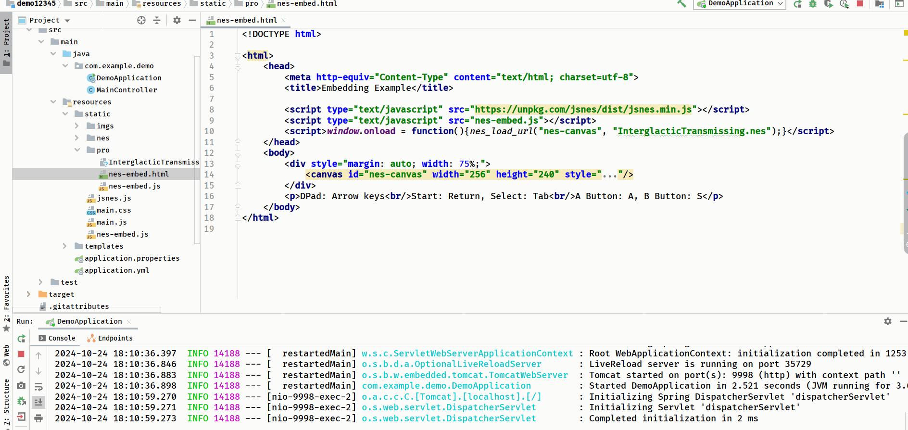Select main.css in the project tree

[109, 210]
